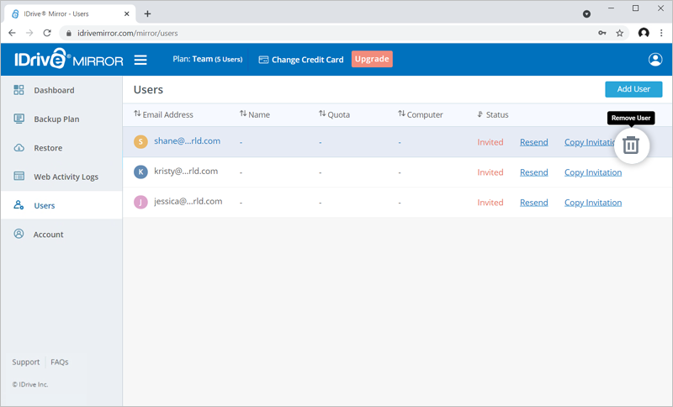The width and height of the screenshot is (673, 407).
Task: Open a new browser tab
Action: pos(147,13)
